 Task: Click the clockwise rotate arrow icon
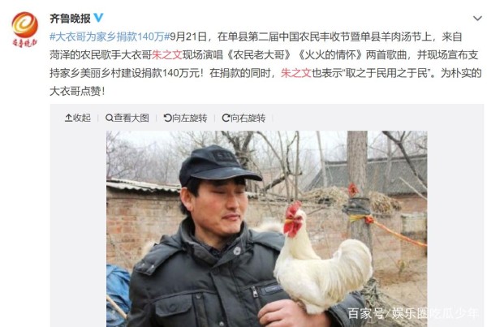[x=226, y=118]
